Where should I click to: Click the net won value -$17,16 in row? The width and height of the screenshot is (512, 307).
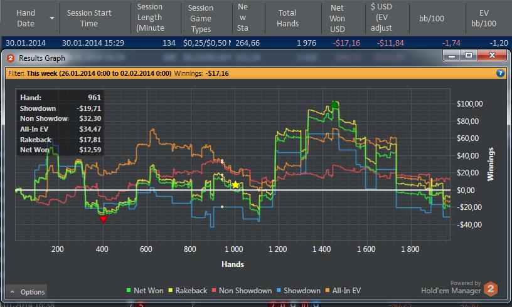[347, 43]
